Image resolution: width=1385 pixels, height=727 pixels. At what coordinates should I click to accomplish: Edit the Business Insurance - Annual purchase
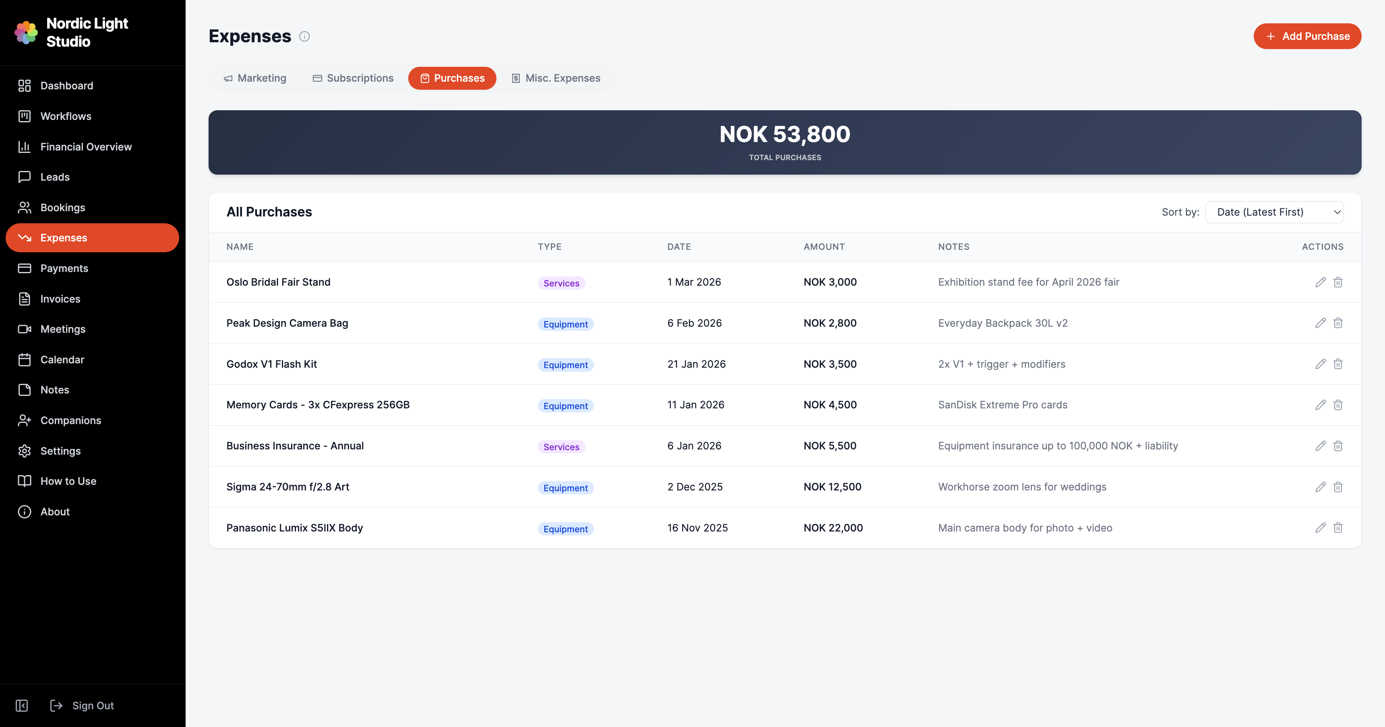pyautogui.click(x=1320, y=446)
